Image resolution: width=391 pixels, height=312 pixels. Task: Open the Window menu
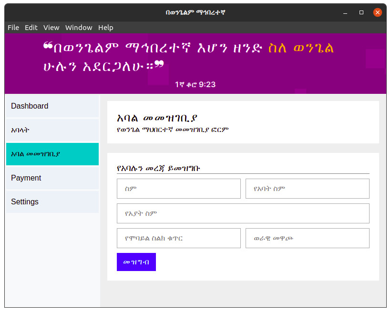click(79, 27)
